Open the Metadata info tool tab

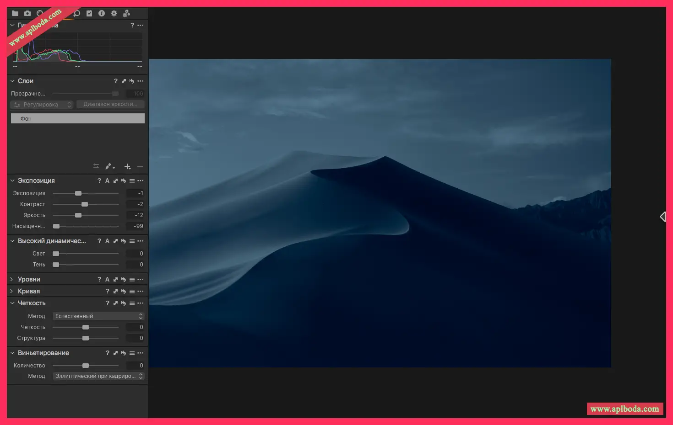click(102, 13)
